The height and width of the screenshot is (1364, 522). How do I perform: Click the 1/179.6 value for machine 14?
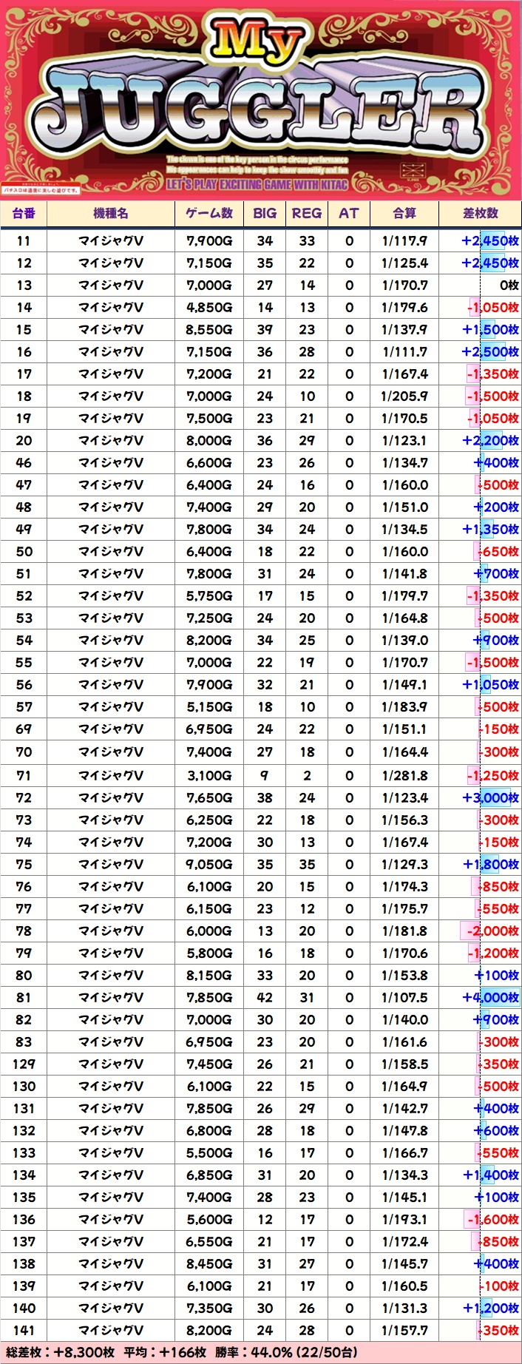coord(404,307)
